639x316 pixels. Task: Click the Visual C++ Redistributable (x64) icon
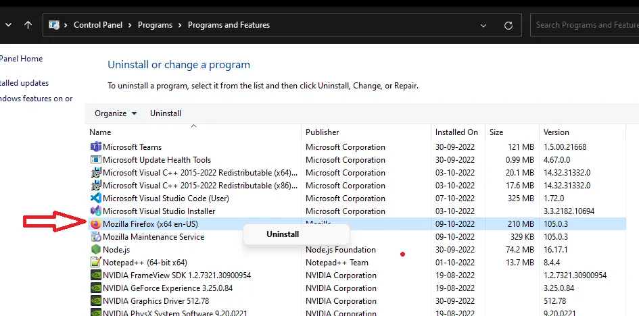[95, 172]
